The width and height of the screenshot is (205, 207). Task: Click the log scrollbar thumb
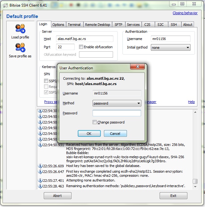point(195,181)
